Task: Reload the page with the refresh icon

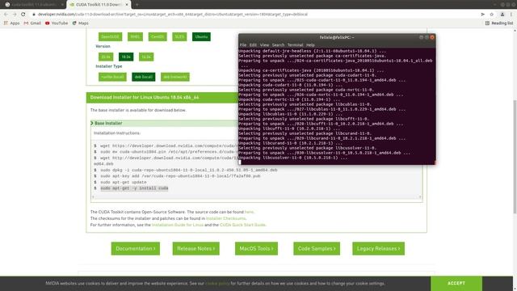Action: click(23, 15)
